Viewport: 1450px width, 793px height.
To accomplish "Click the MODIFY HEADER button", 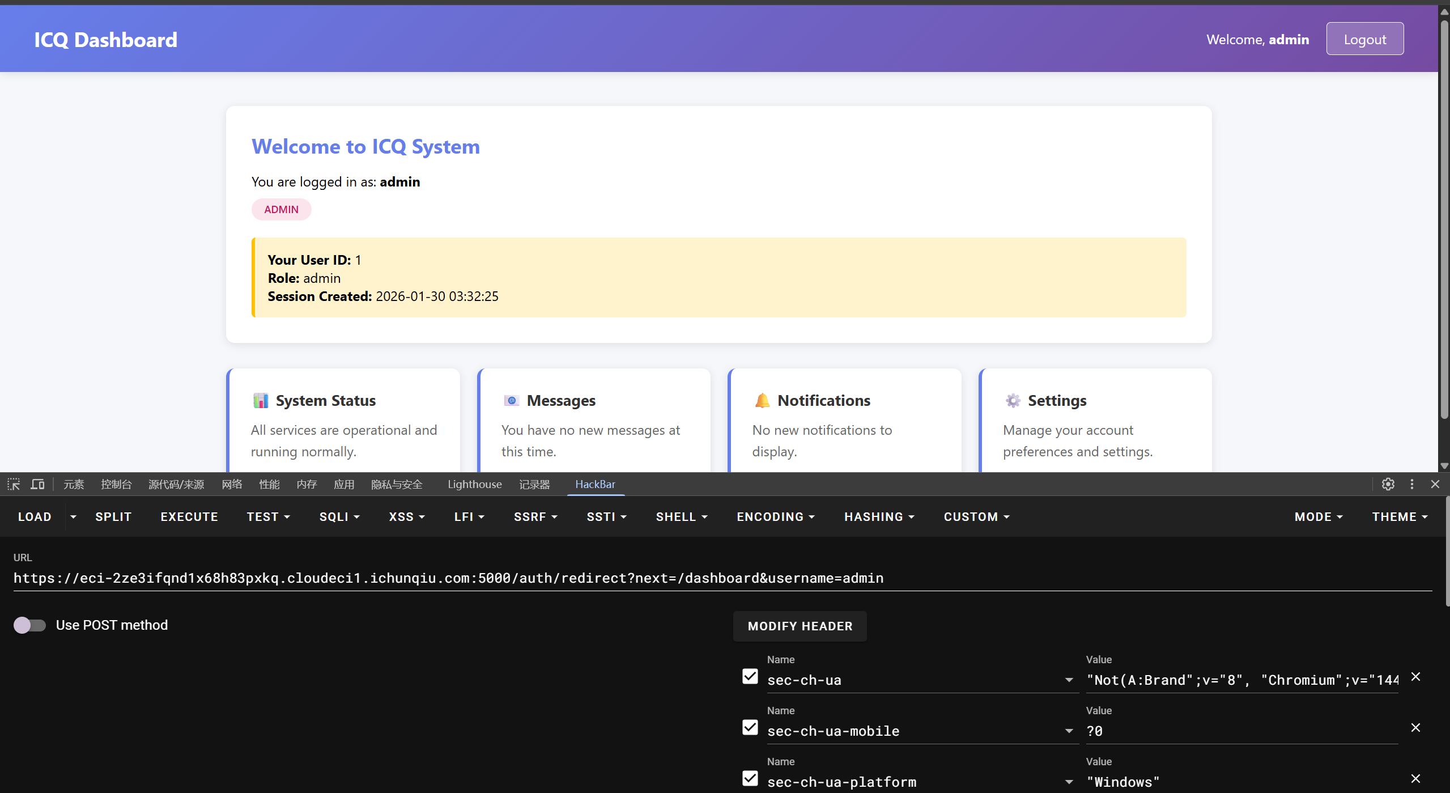I will (x=800, y=626).
